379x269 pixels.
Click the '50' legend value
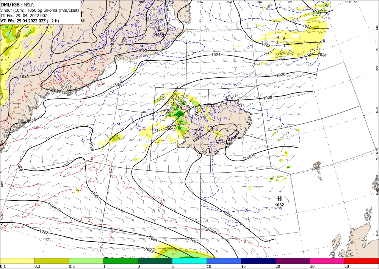[x=347, y=266]
